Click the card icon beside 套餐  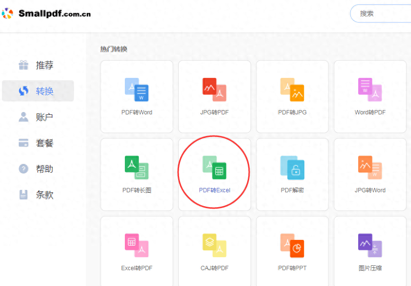[x=24, y=143]
